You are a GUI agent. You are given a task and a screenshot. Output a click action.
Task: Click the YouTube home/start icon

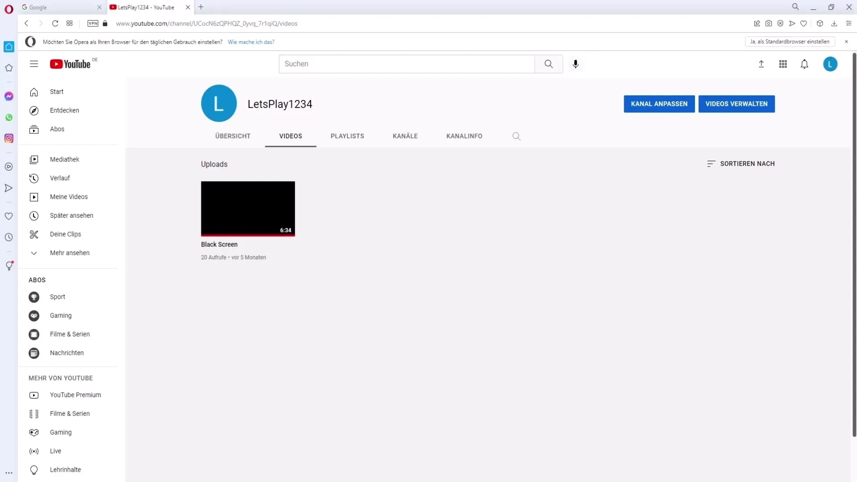pos(33,91)
